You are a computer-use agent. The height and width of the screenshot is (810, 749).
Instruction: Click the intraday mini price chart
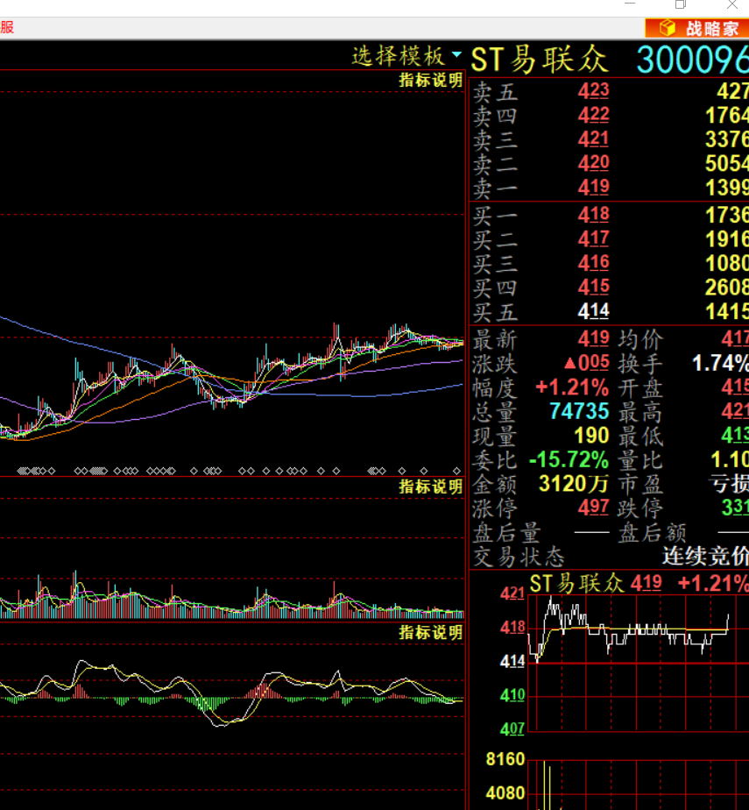click(x=639, y=663)
